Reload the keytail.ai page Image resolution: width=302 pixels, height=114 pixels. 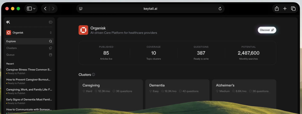tap(220, 9)
